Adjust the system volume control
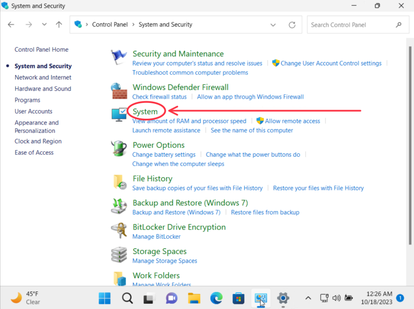The image size is (414, 309). pyautogui.click(x=336, y=298)
